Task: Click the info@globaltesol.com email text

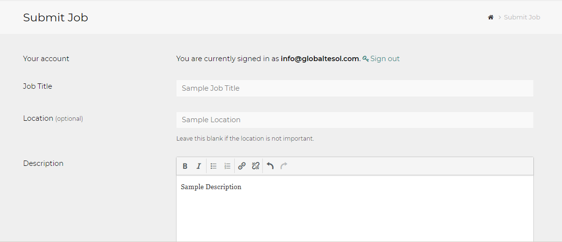Action: pos(320,59)
